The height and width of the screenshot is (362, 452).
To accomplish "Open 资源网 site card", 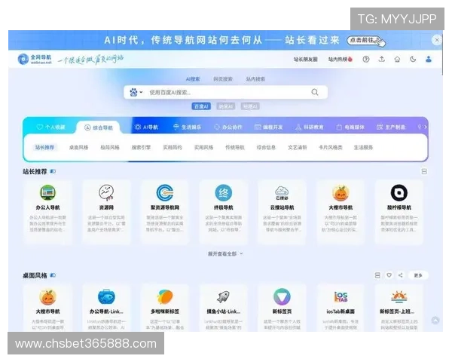I will coord(106,212).
